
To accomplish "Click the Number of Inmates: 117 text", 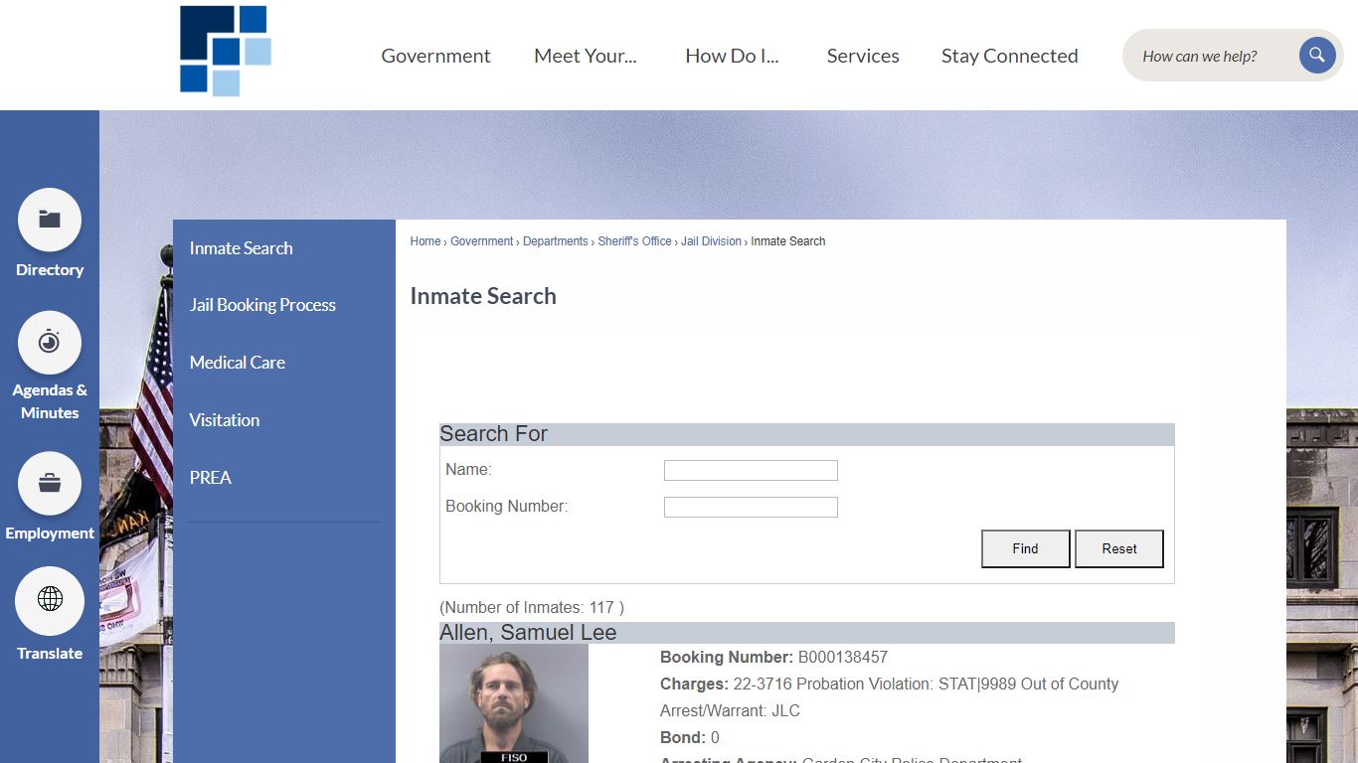I will pos(532,607).
